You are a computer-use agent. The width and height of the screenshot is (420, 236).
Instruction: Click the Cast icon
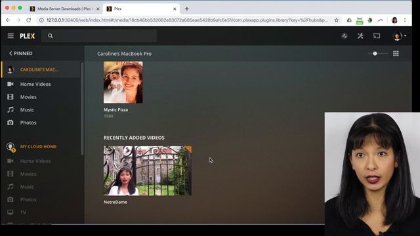point(377,36)
